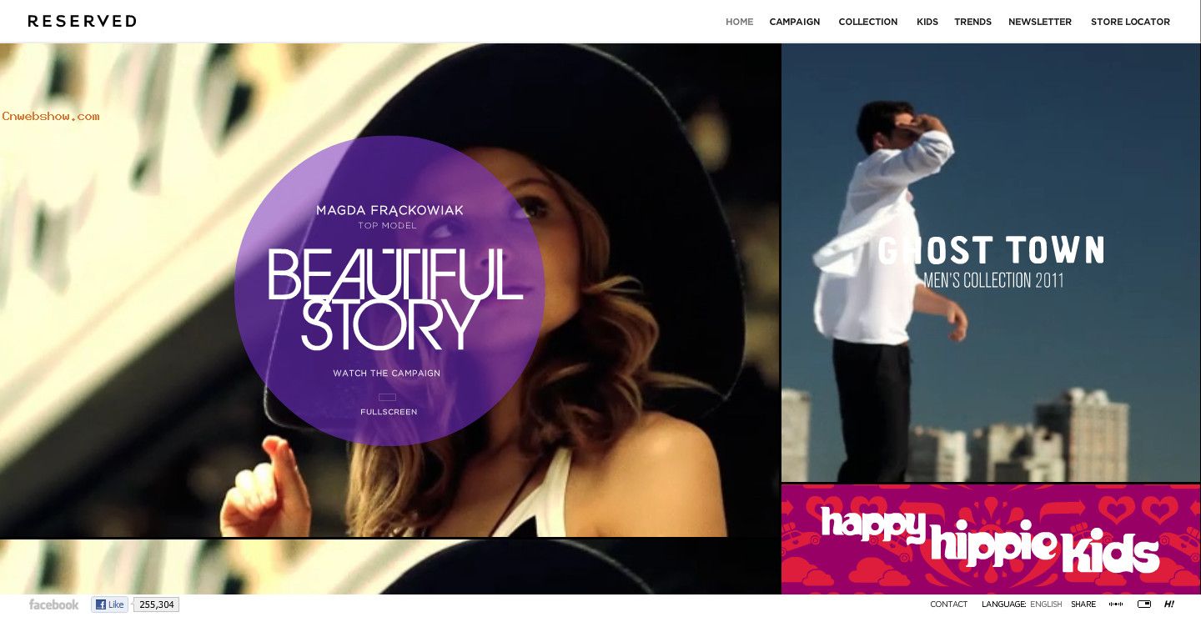Open the Ghost Town Men's Collection 2011 banner
1201x617 pixels.
[x=991, y=263]
